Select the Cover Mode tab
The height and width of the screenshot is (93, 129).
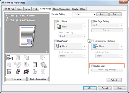45,9
